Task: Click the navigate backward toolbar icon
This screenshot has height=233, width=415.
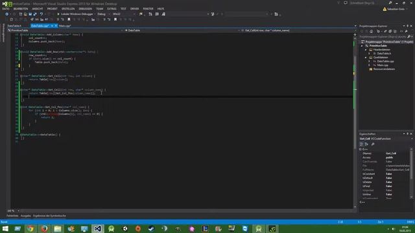Action: (x=7, y=14)
